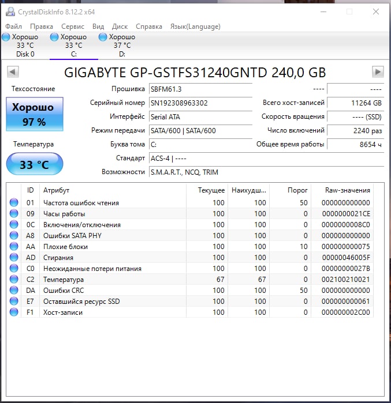
Task: Click the GIGABYTE GP-GSTFS31240GNTD disk title
Action: tap(195, 73)
